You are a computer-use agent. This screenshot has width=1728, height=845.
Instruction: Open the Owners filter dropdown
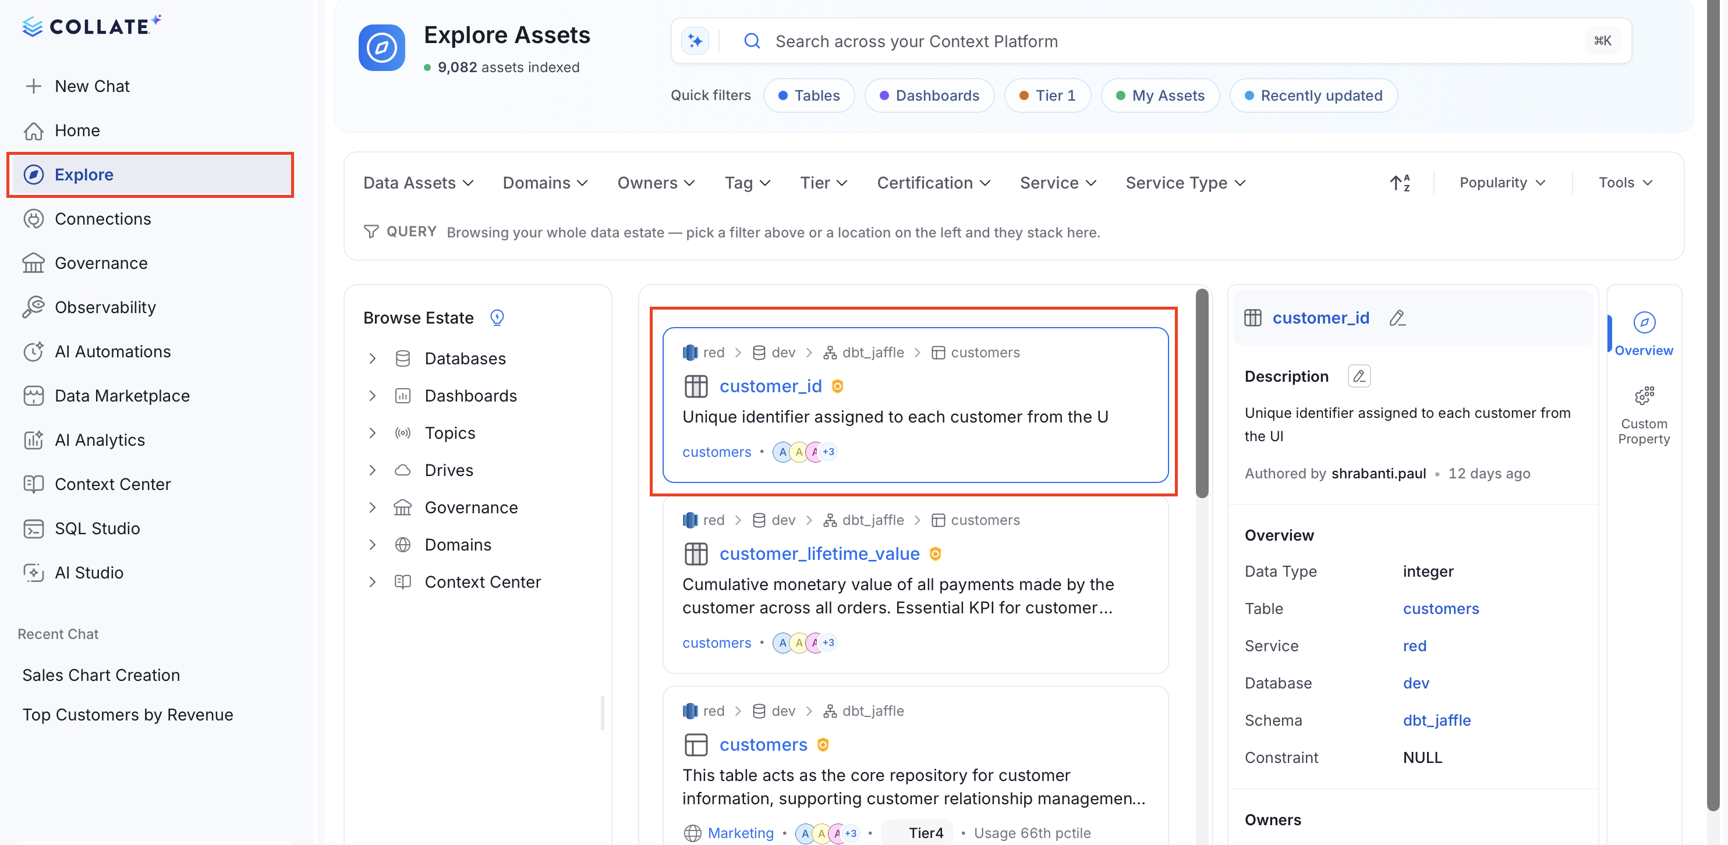(656, 182)
